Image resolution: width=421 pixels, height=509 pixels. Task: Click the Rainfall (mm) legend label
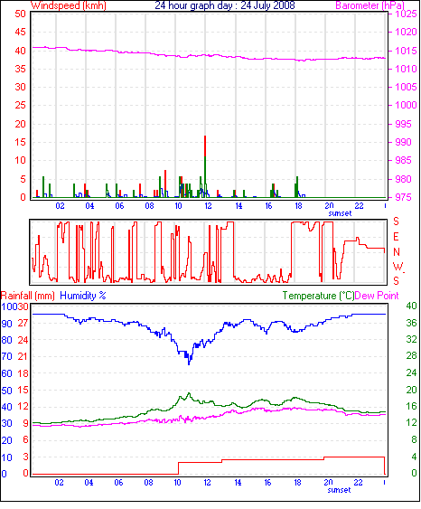point(28,296)
